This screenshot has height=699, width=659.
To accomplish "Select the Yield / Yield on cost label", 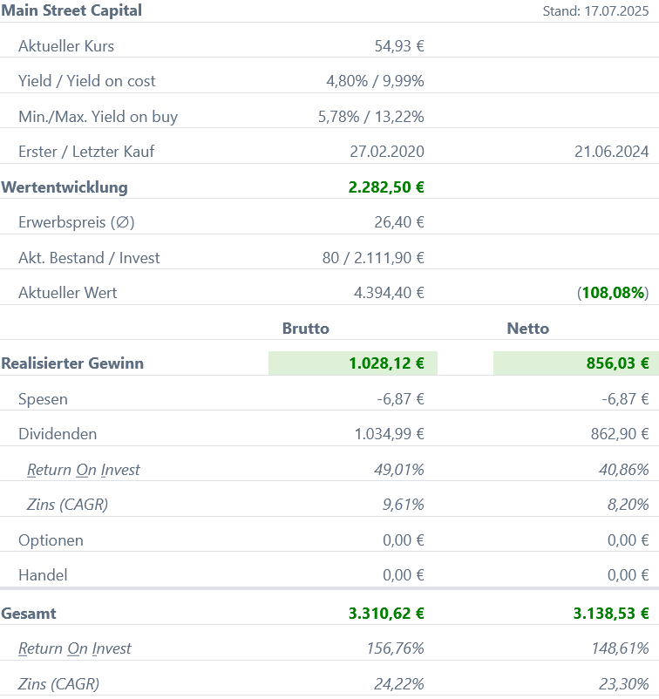I will coord(86,81).
